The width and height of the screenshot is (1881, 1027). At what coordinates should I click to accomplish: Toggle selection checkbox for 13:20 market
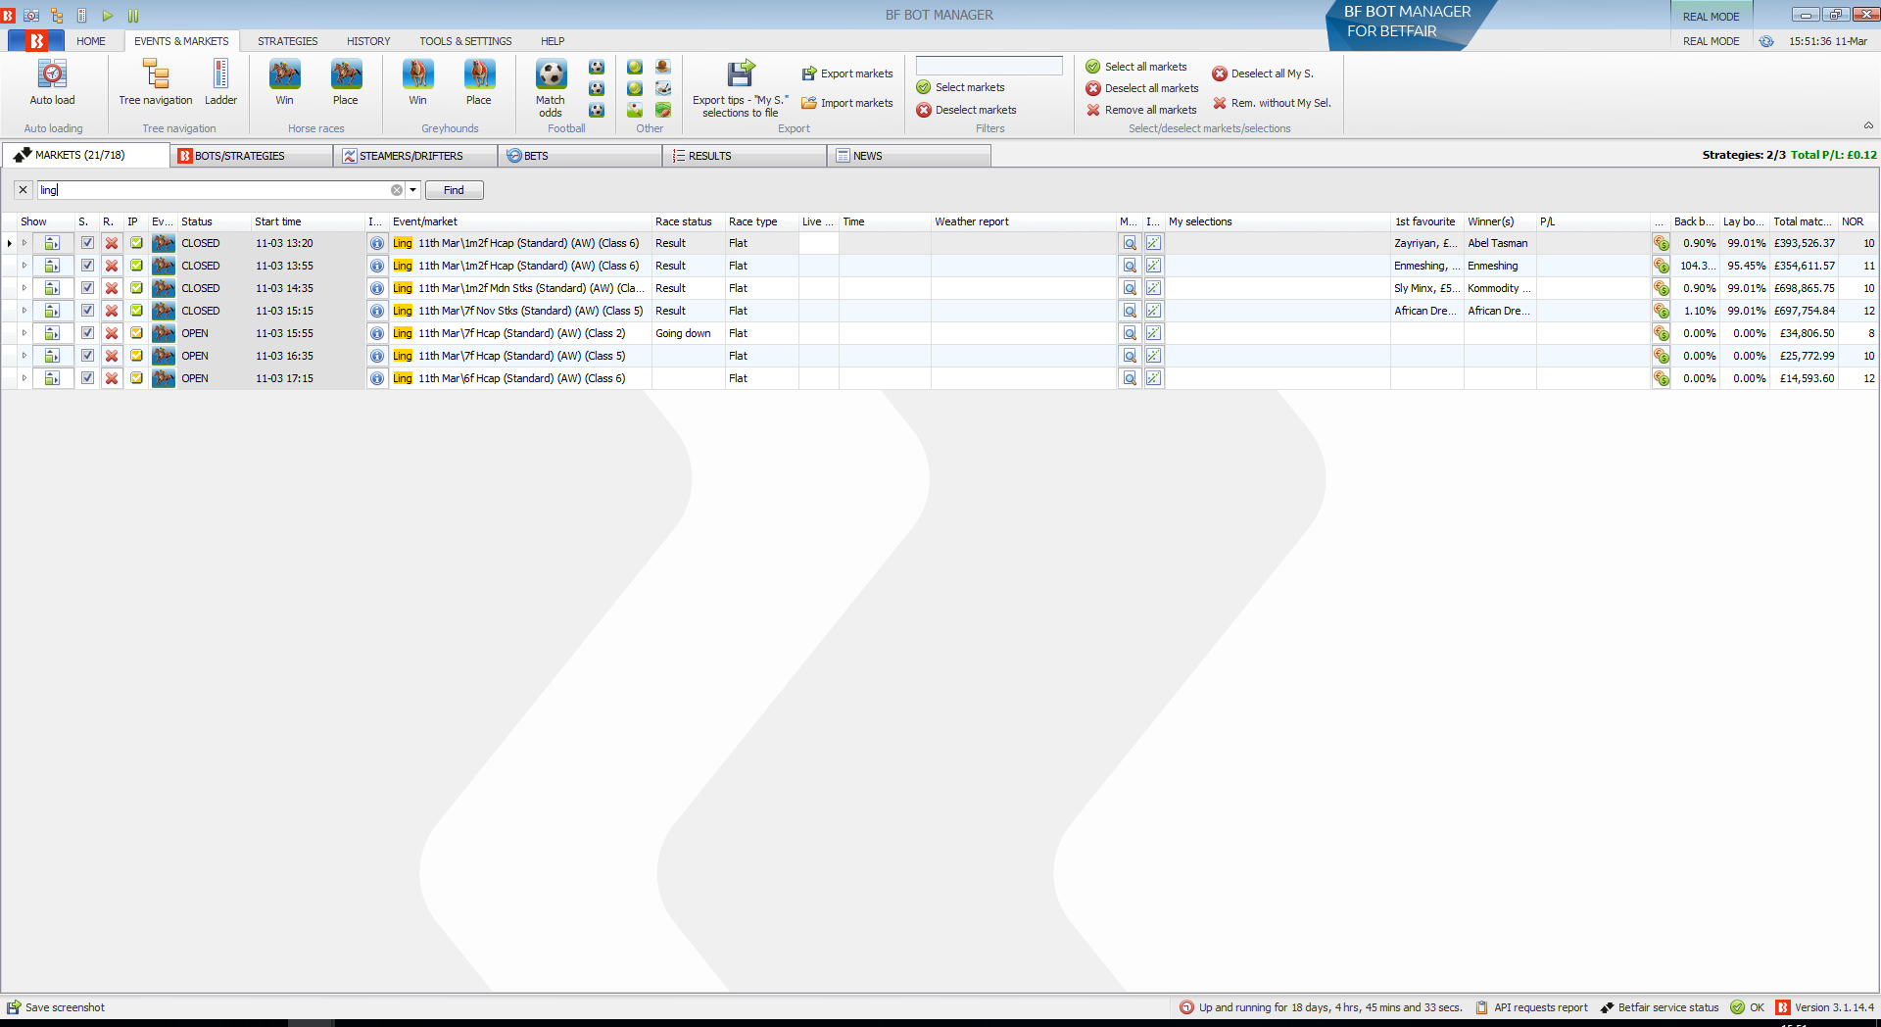(87, 243)
